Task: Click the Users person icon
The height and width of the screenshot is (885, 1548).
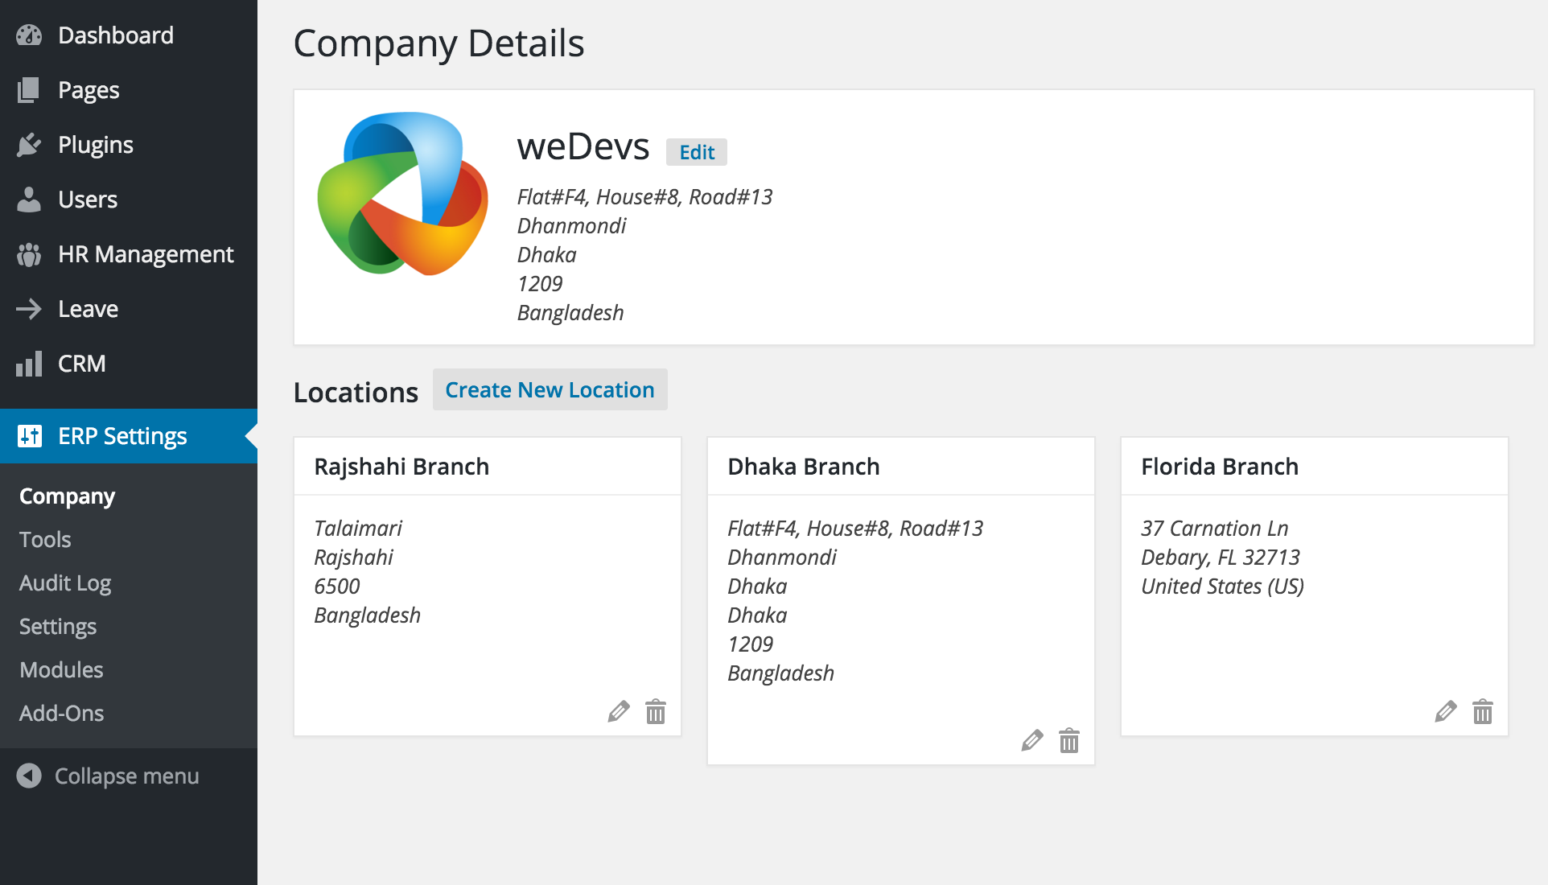Action: pos(29,200)
